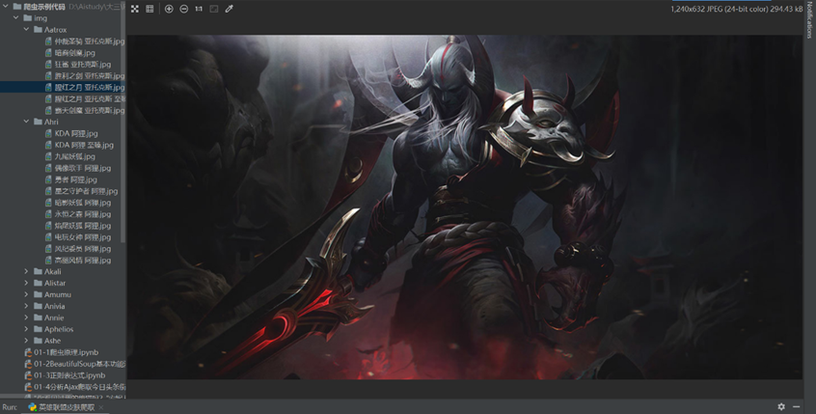Image resolution: width=816 pixels, height=414 pixels.
Task: Hide the Run tool window
Action: coord(796,406)
